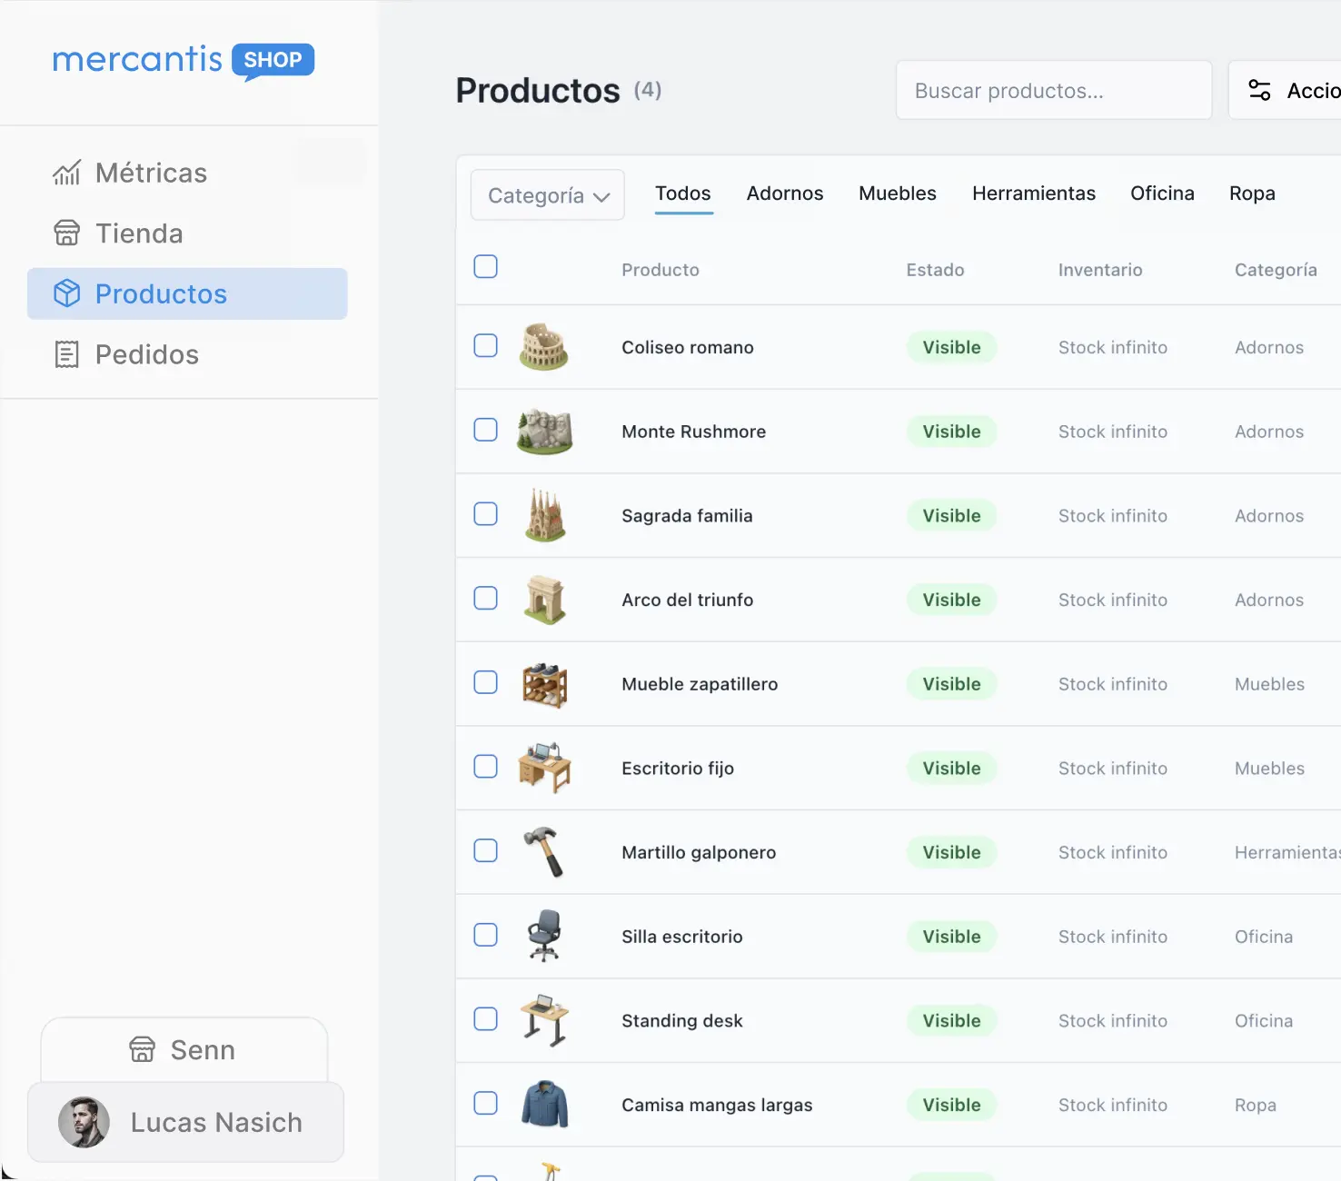Viewport: 1341px width, 1181px height.
Task: Focus the Buscar productos search field
Action: coord(1053,91)
